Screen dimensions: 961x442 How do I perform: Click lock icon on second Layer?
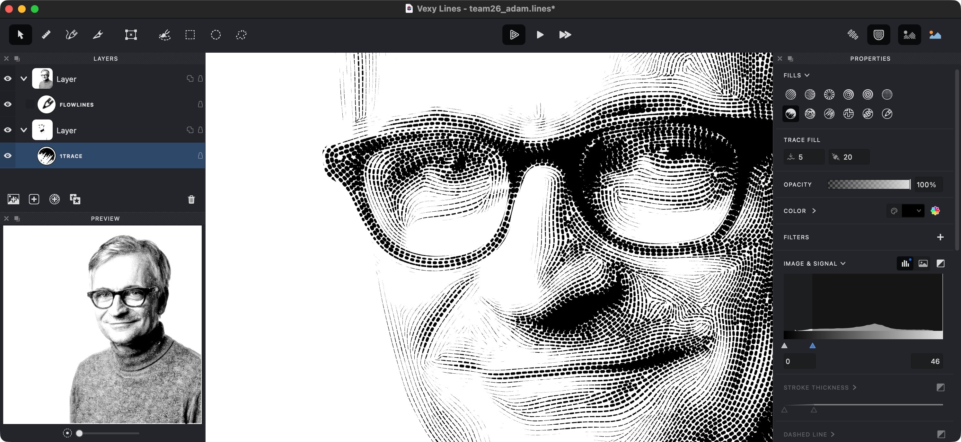(x=200, y=130)
